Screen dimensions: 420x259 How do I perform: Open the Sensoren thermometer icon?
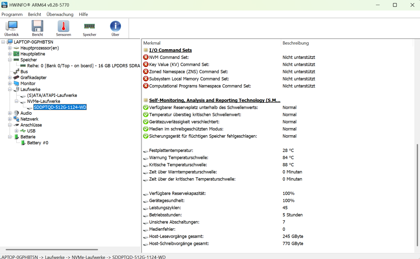click(64, 28)
